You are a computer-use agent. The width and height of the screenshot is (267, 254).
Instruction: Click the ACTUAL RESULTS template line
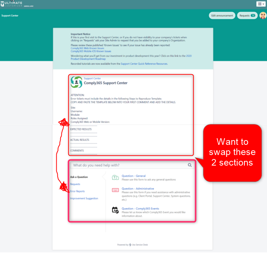click(x=80, y=140)
